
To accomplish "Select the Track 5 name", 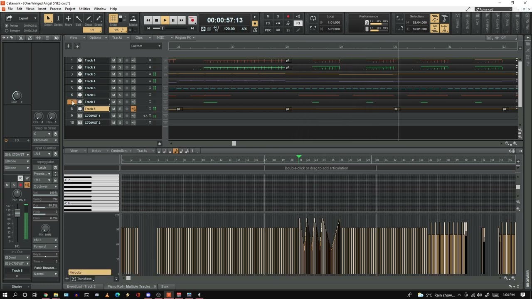I will pyautogui.click(x=90, y=88).
